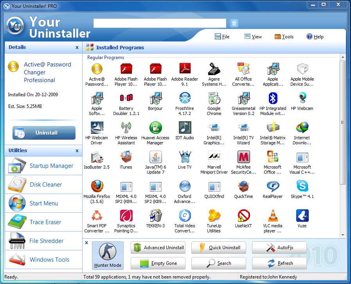Click the Uninstall button in Details
The height and width of the screenshot is (284, 351).
coord(44,133)
